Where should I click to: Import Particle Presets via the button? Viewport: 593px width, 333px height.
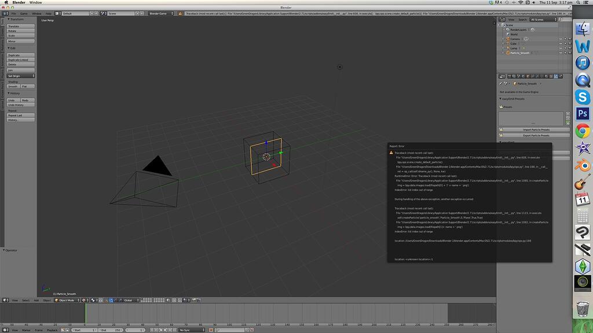[x=536, y=129]
